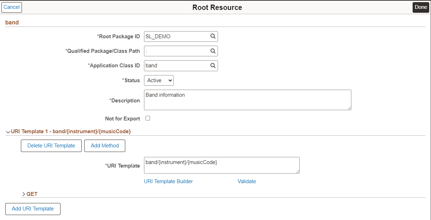
Task: Open the Root Package ID lookup search icon
Action: tap(212, 36)
